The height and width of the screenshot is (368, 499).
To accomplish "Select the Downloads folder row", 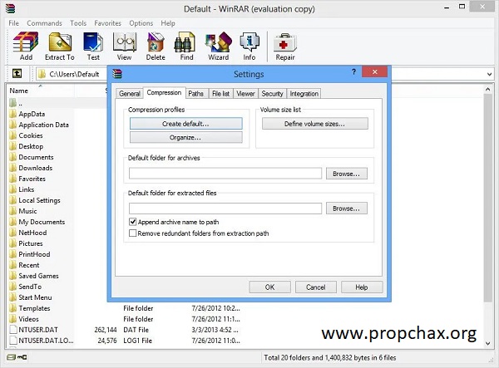I will pyautogui.click(x=35, y=168).
